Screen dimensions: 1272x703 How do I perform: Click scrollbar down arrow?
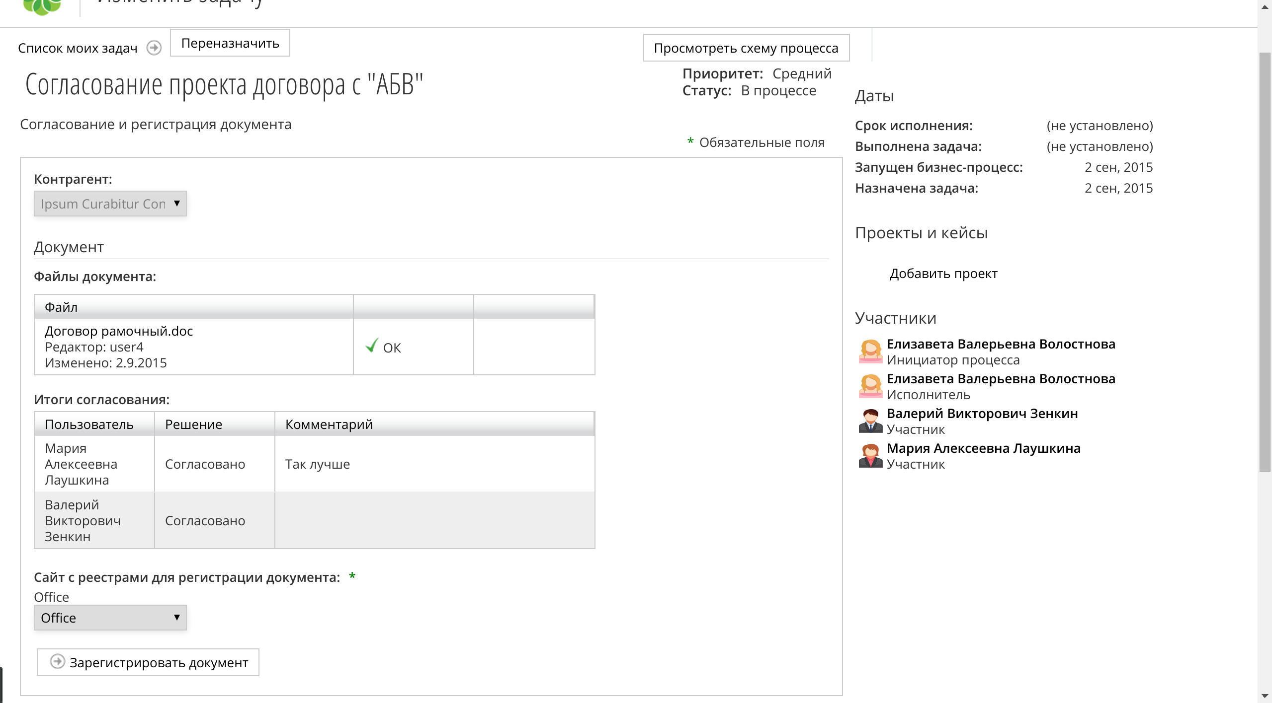1265,696
